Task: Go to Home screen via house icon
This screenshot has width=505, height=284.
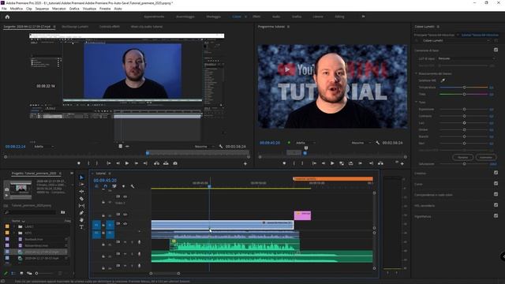Action: click(x=7, y=17)
